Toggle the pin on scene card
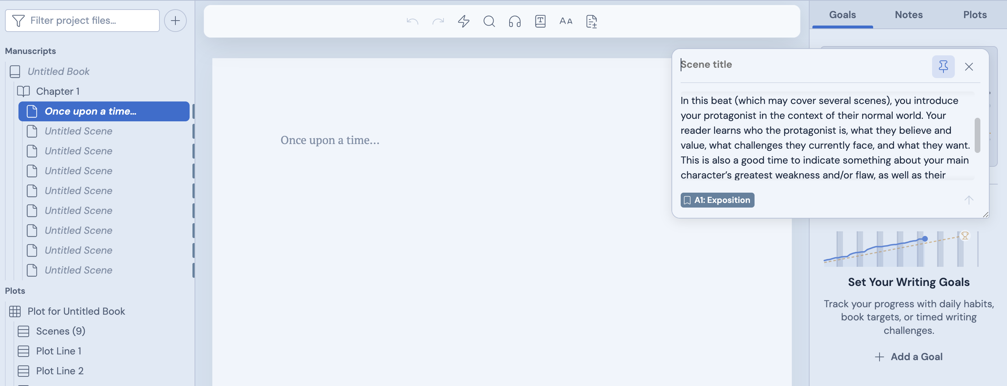The width and height of the screenshot is (1007, 386). coord(943,66)
